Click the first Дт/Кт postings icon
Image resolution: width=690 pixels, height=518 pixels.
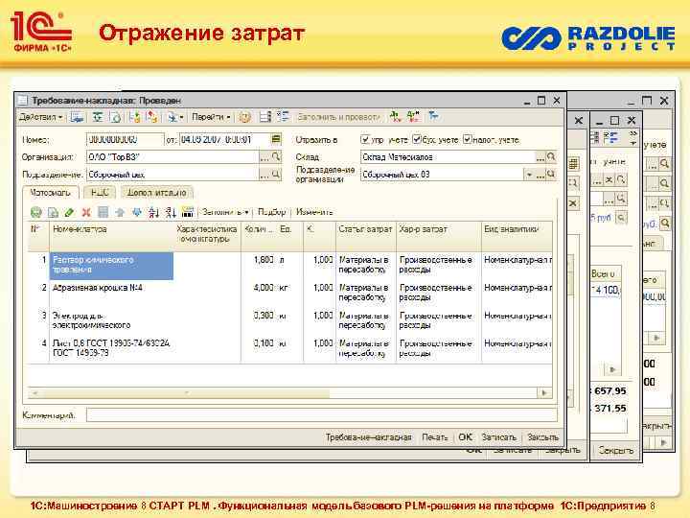[x=396, y=117]
